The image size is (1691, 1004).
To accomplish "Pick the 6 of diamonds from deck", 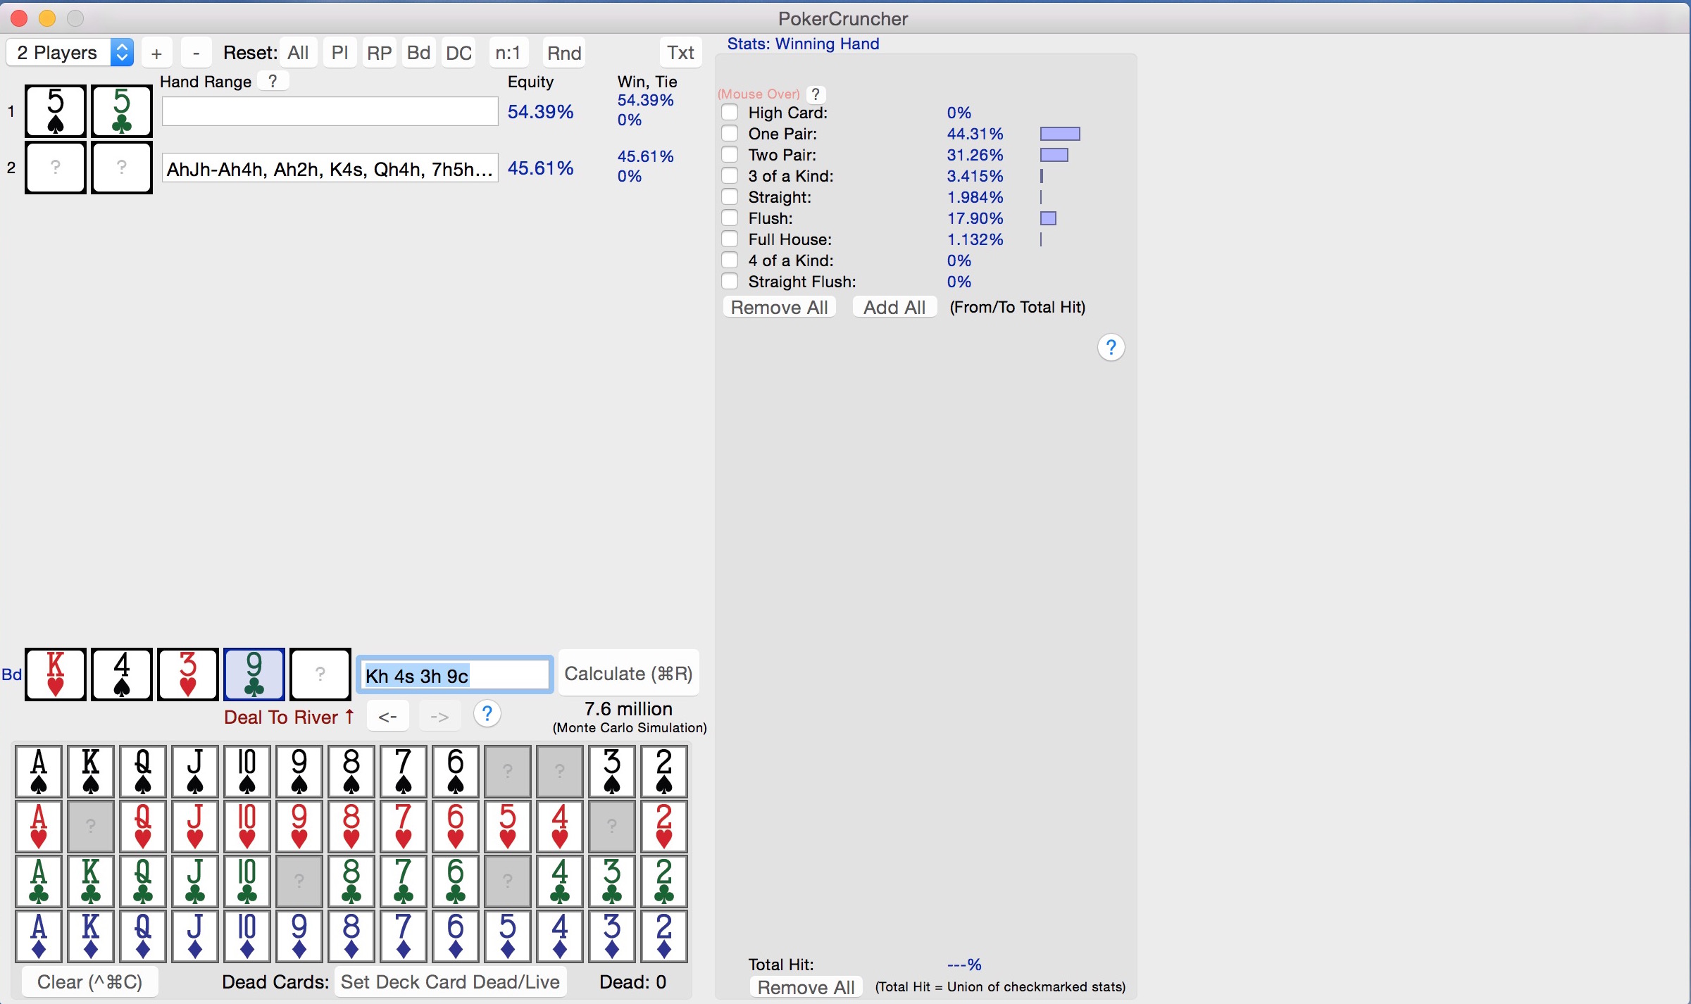I will point(456,936).
